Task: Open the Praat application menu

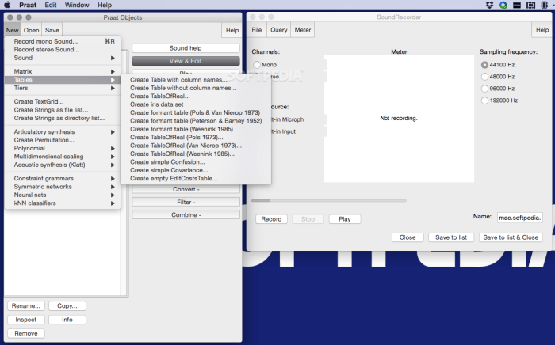Action: (x=28, y=5)
